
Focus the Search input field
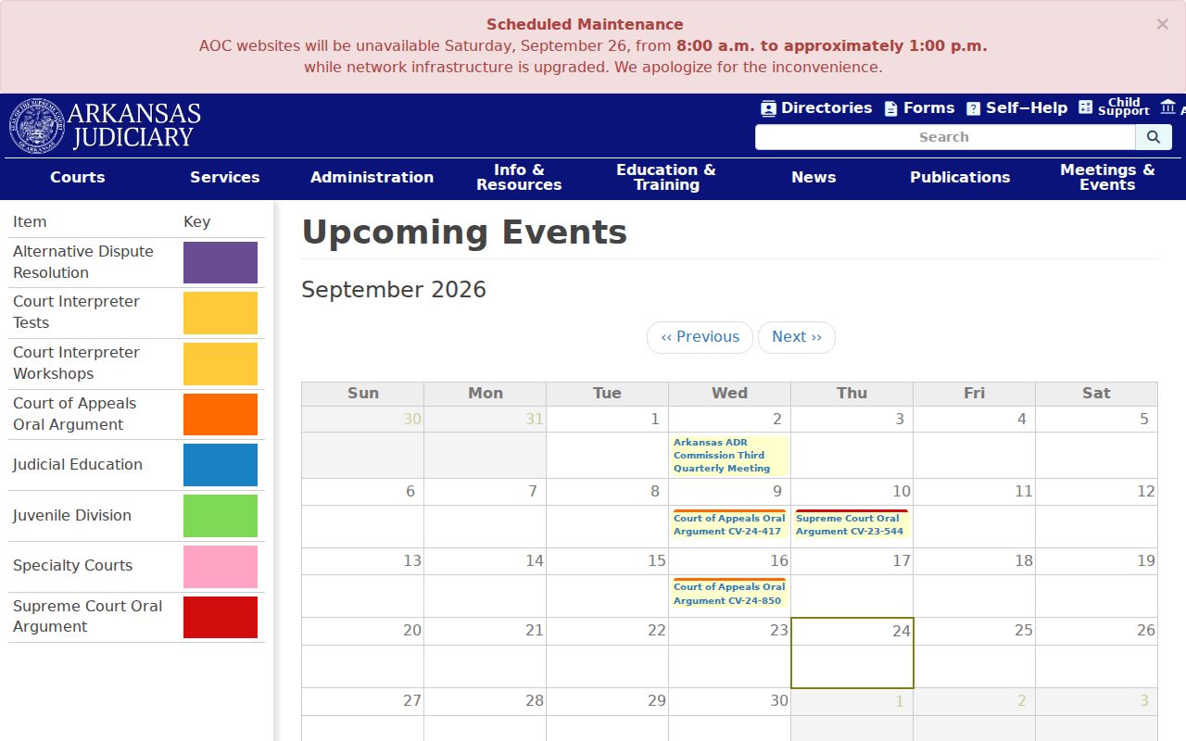coord(945,137)
